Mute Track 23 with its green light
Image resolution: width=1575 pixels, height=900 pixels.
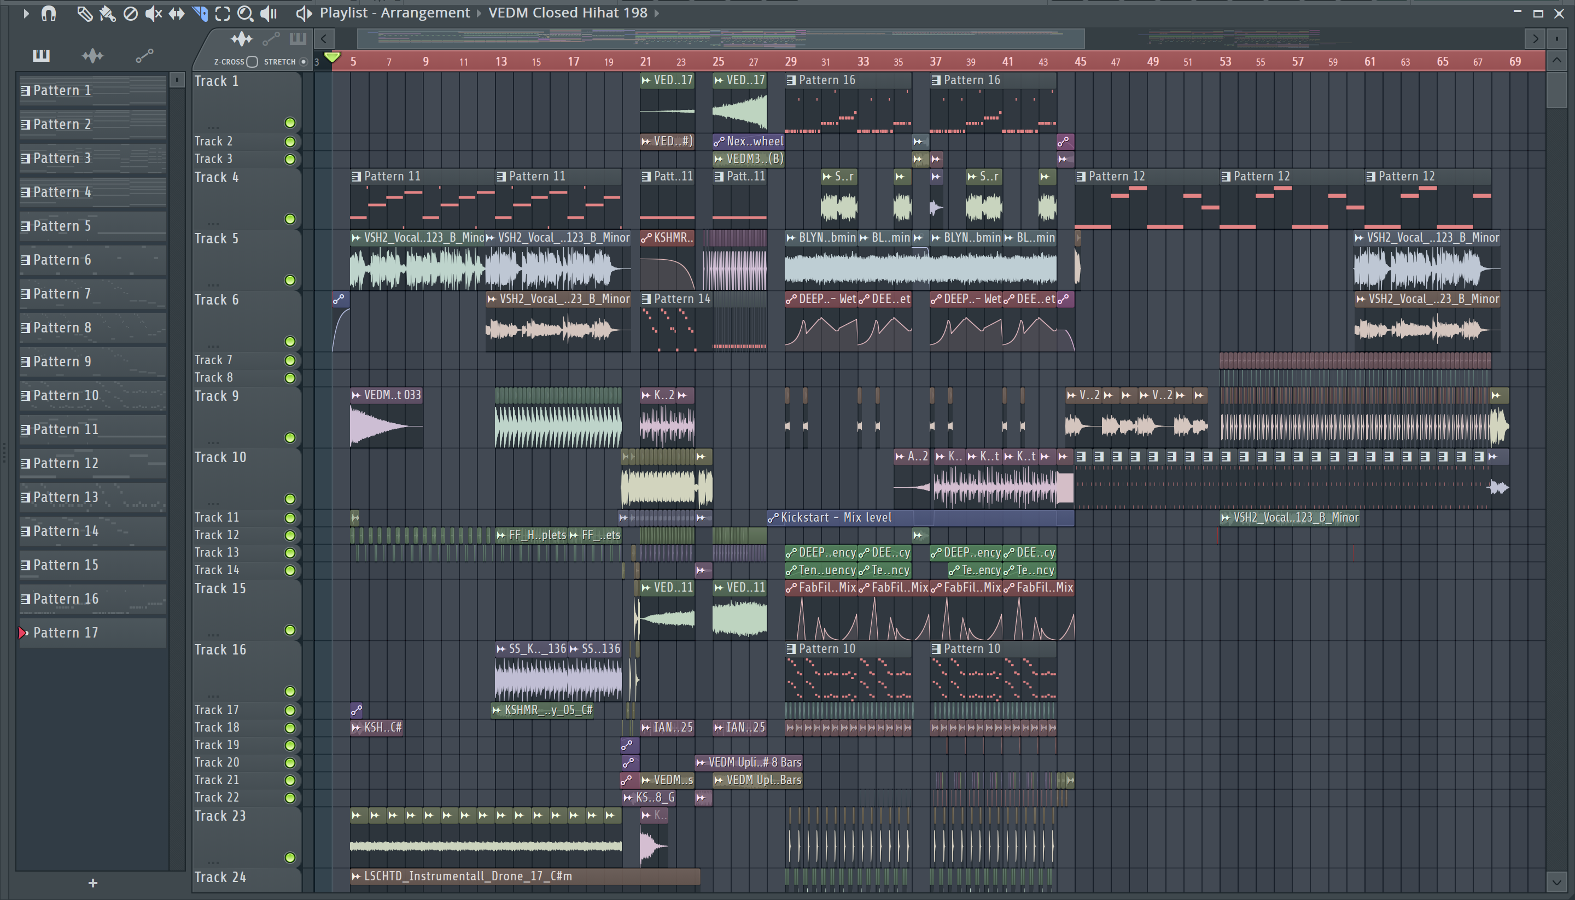click(x=290, y=858)
